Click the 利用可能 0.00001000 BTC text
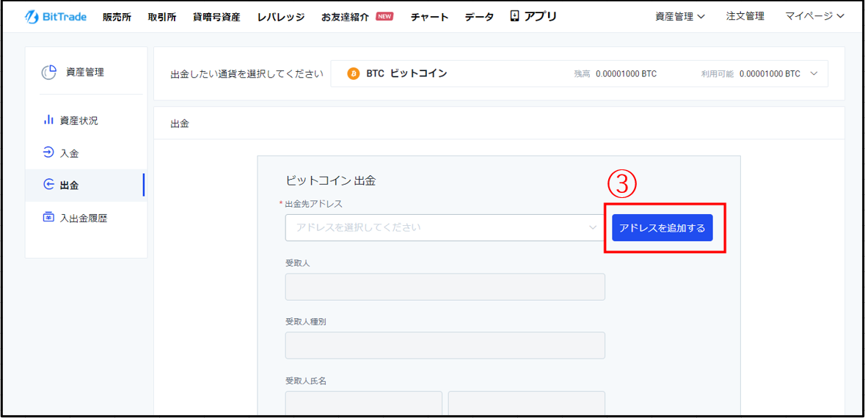 [751, 74]
